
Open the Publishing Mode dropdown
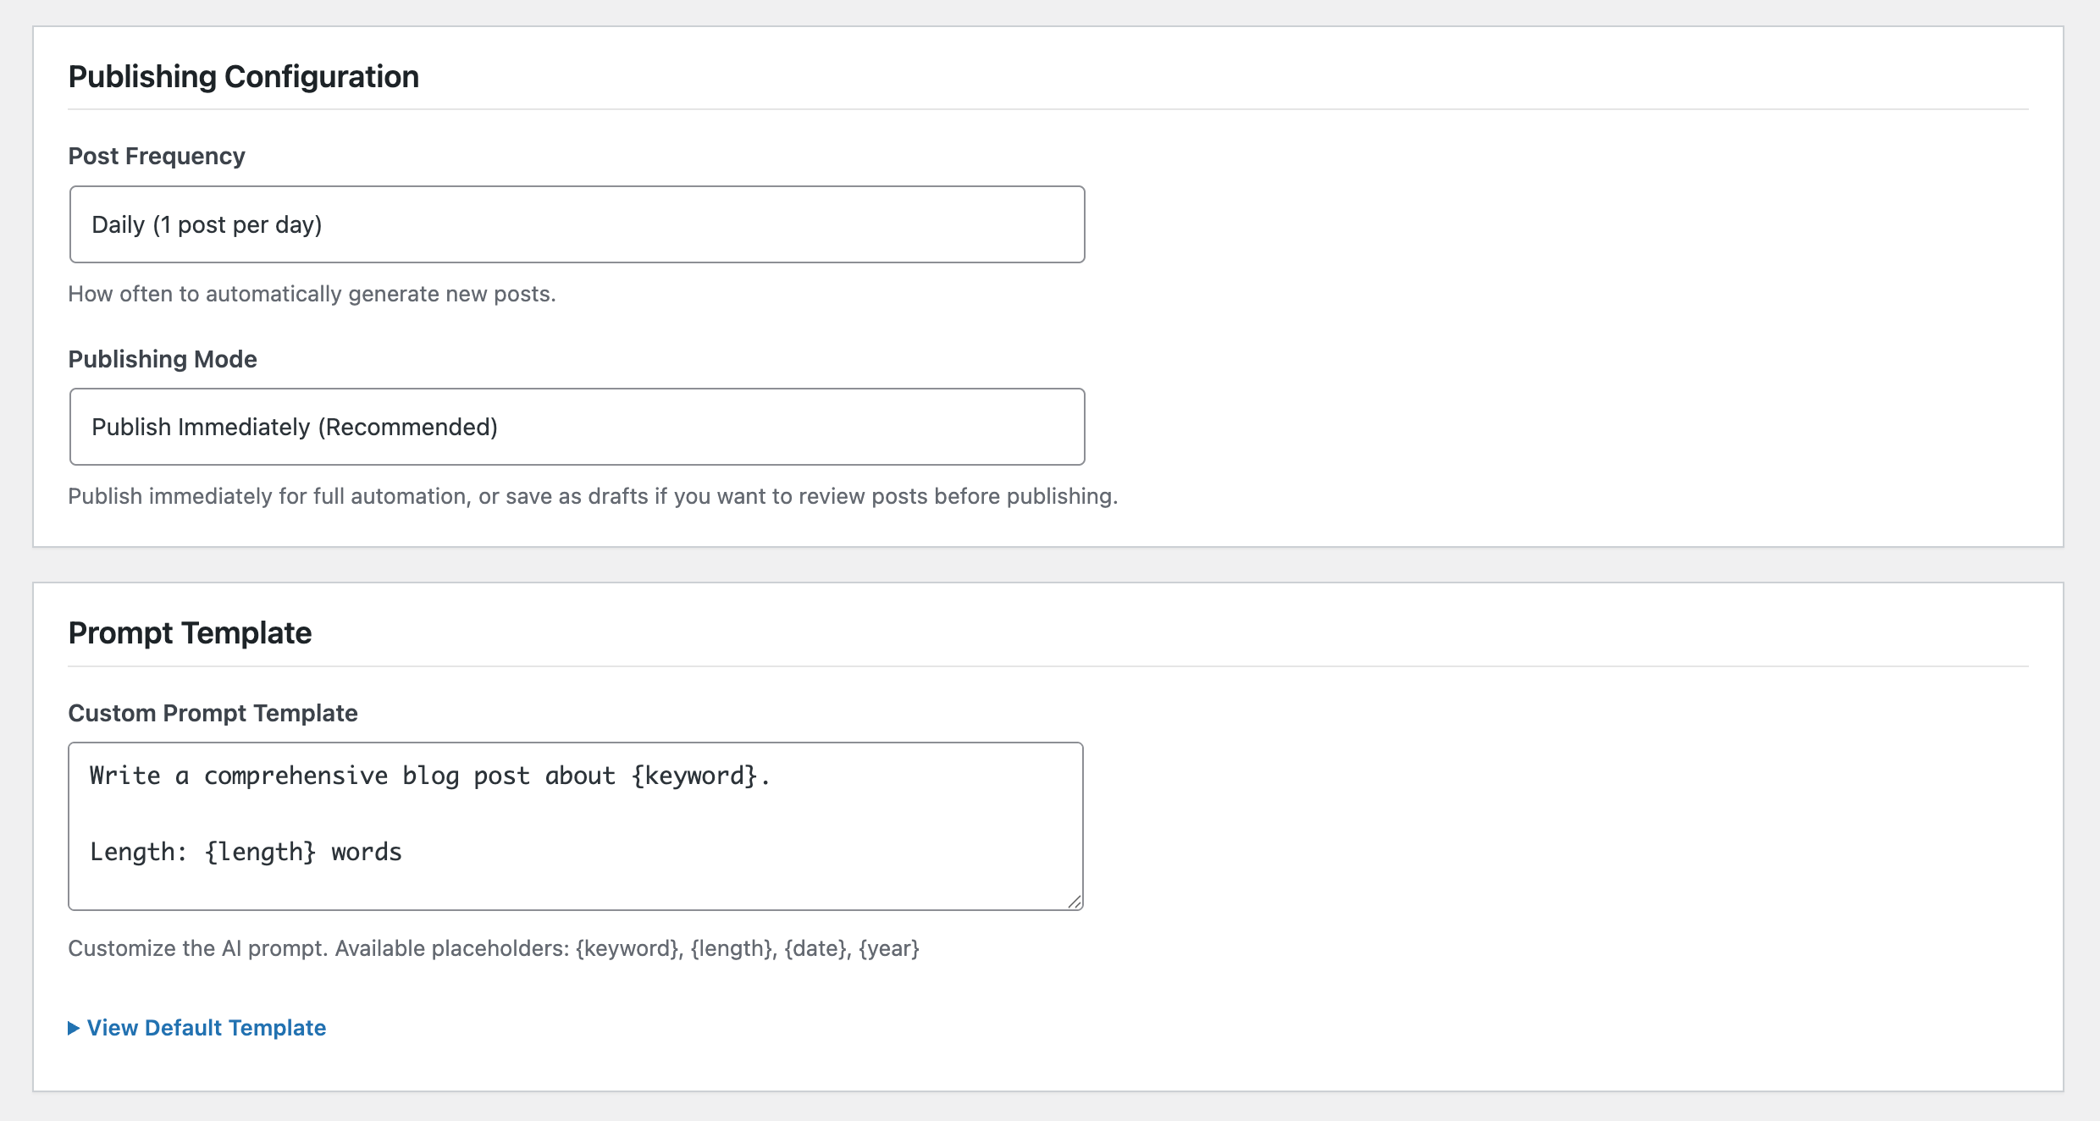tap(576, 427)
